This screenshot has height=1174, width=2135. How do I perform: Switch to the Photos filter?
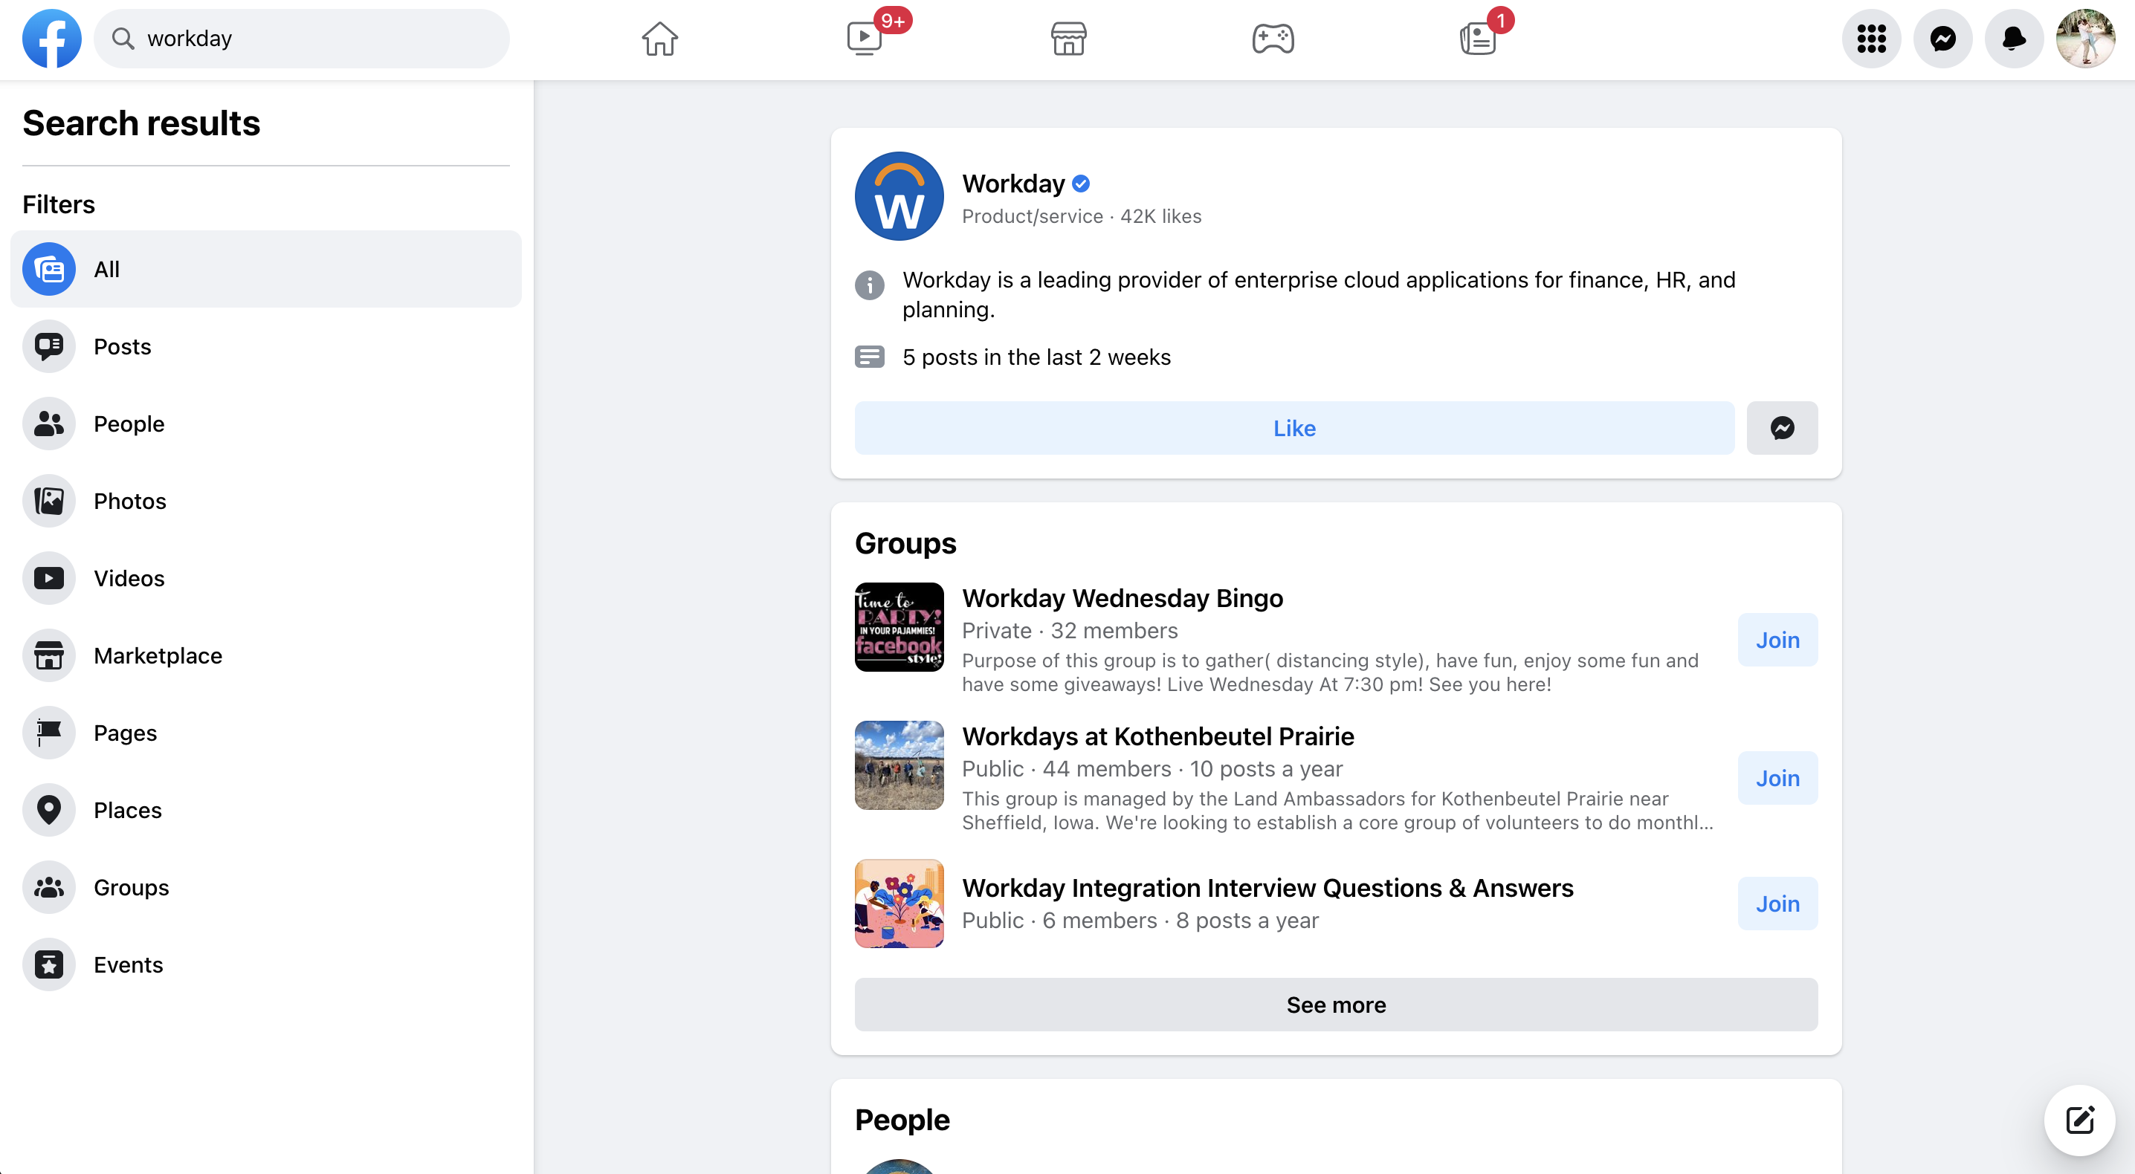(129, 500)
